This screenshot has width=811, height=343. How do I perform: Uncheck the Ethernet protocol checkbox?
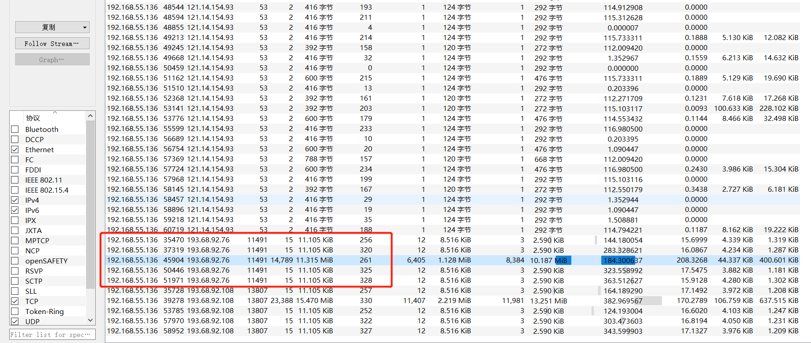pyautogui.click(x=15, y=150)
